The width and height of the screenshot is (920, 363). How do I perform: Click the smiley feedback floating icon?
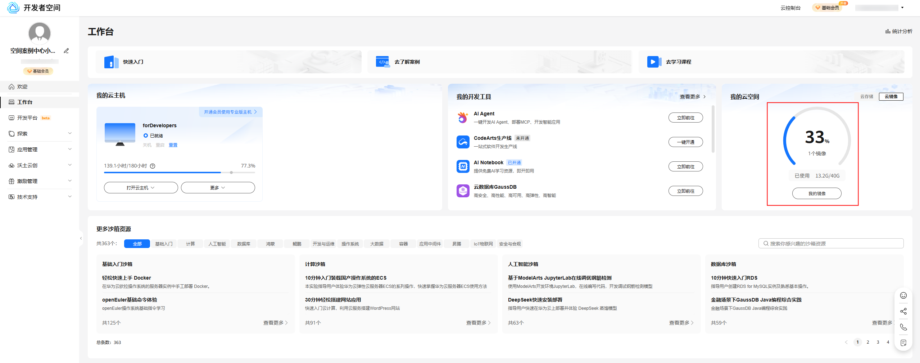[903, 295]
